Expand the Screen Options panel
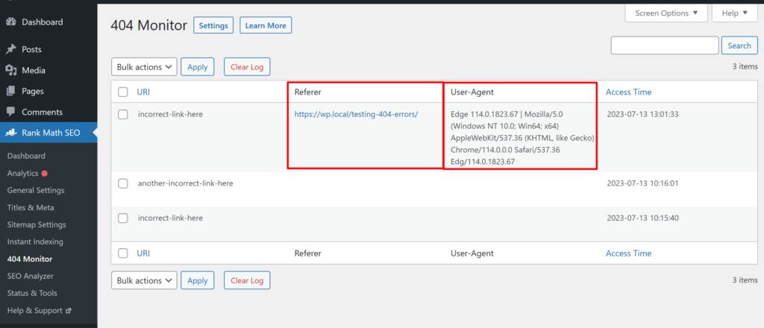The image size is (764, 328). (x=666, y=13)
